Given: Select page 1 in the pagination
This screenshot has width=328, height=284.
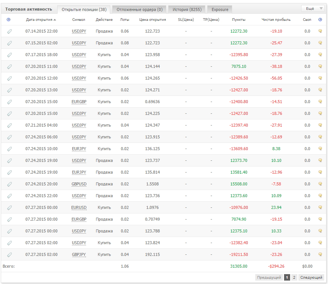Looking at the screenshot, I should pyautogui.click(x=287, y=278).
